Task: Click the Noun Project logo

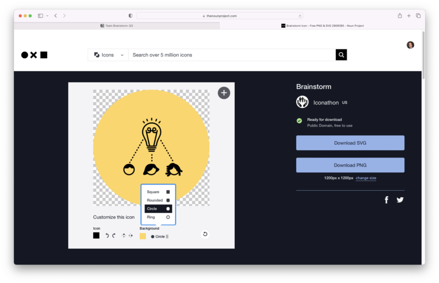Action: pyautogui.click(x=34, y=54)
